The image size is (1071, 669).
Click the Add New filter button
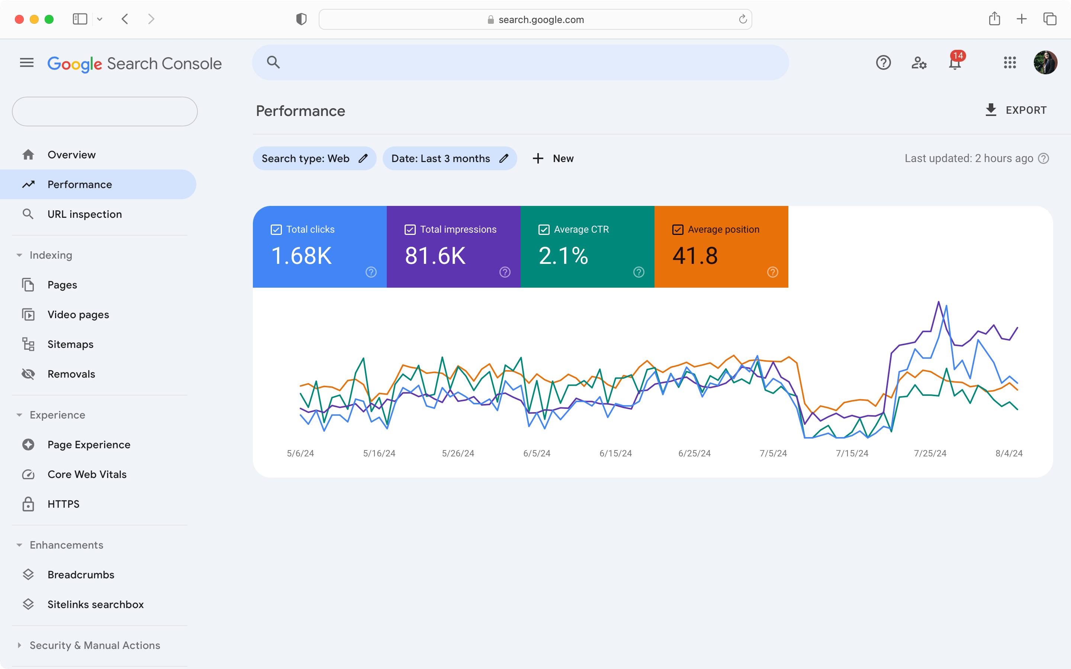point(552,158)
